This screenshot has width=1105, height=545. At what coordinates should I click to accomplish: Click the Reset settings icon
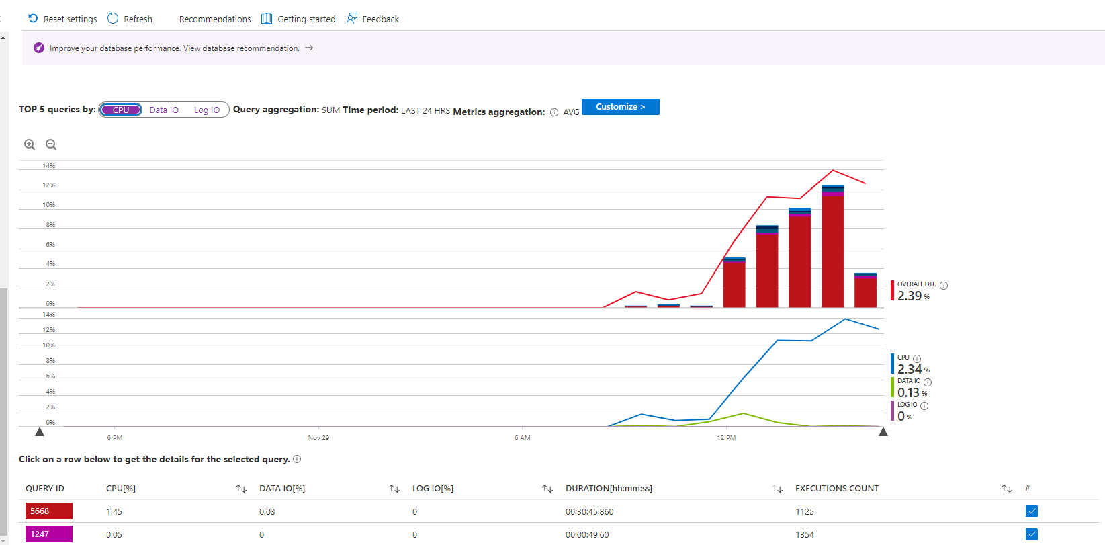tap(33, 19)
